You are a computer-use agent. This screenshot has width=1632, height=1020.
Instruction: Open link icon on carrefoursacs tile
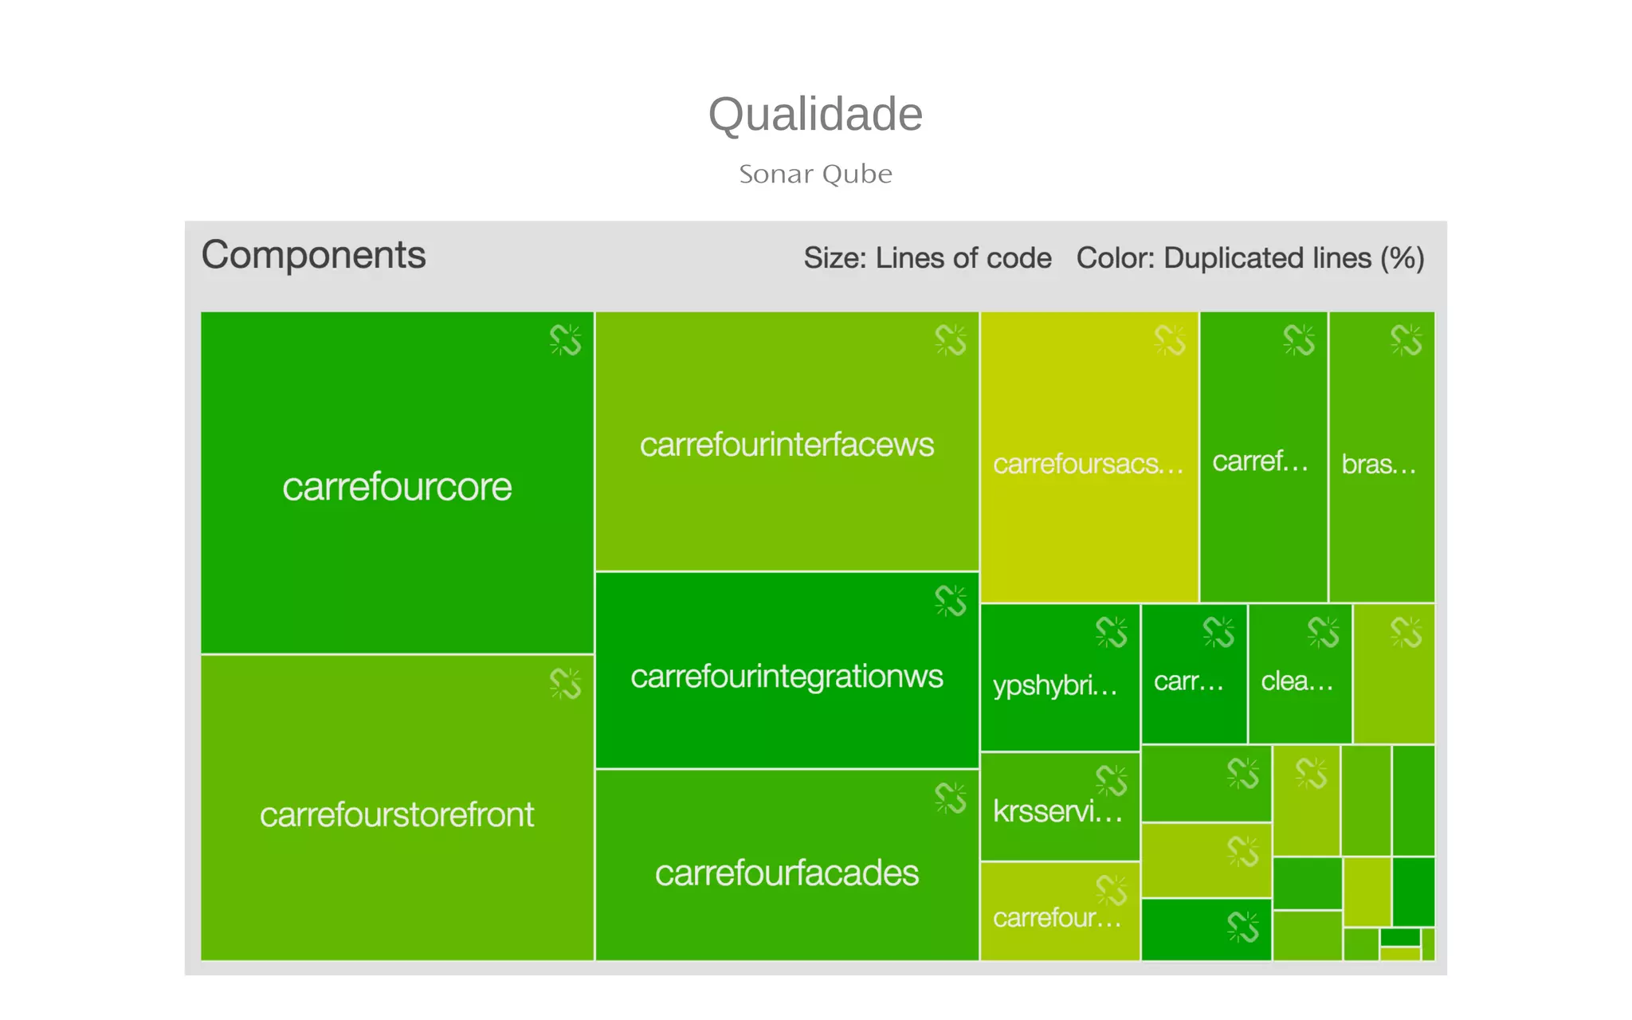tap(1170, 340)
